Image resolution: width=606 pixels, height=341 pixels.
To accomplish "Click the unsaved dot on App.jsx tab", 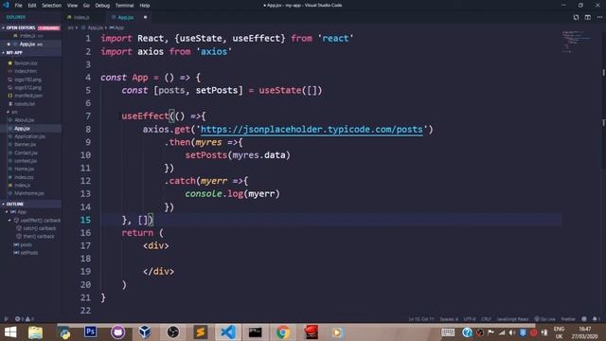I will click(145, 17).
